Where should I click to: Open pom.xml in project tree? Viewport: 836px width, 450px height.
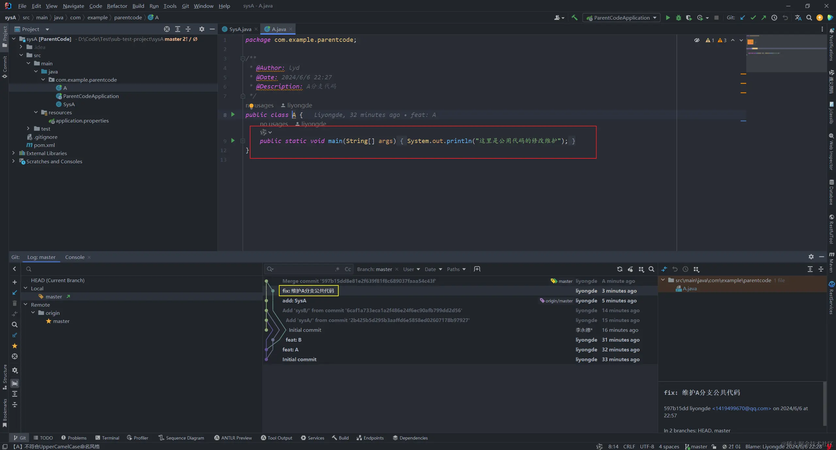[x=41, y=145]
